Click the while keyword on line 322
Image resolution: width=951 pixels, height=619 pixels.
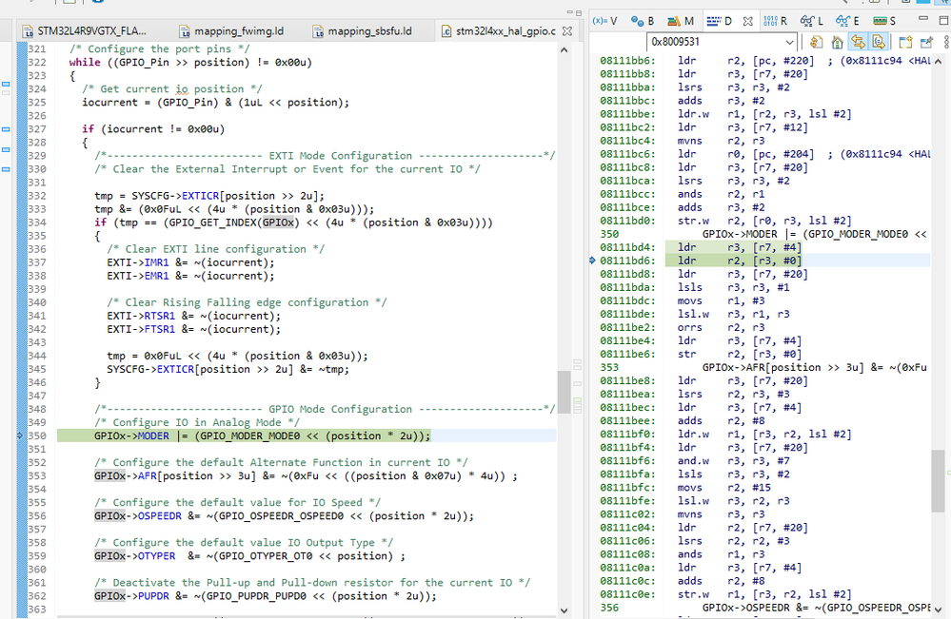(x=85, y=63)
